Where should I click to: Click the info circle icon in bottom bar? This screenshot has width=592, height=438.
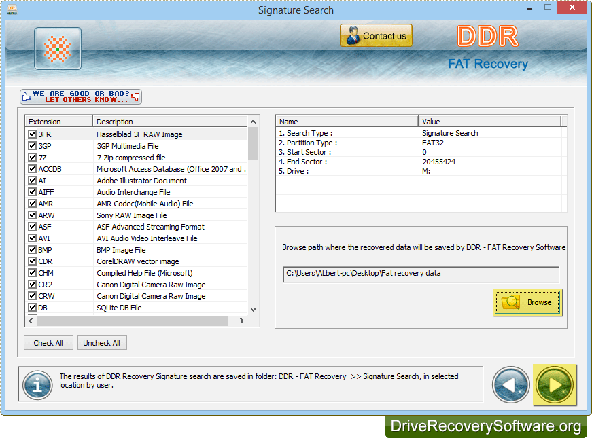click(37, 385)
